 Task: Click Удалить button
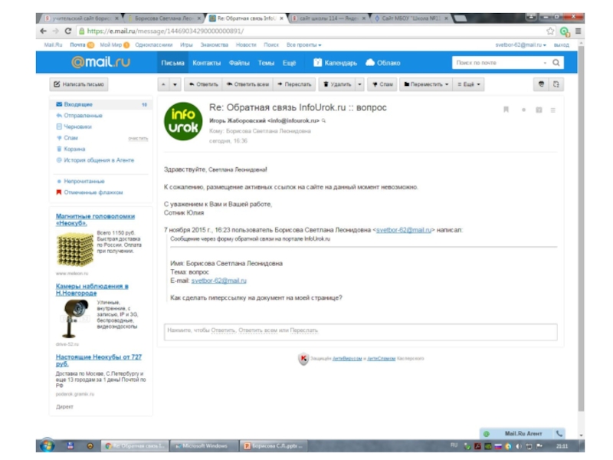(337, 84)
